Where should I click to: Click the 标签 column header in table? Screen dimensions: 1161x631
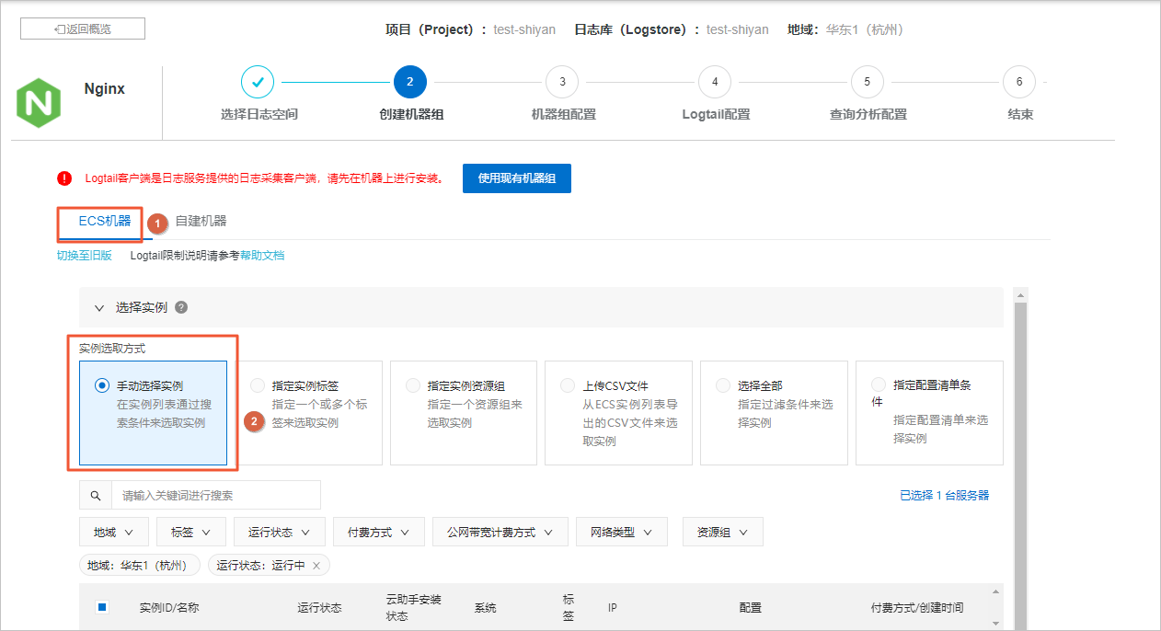click(x=569, y=608)
